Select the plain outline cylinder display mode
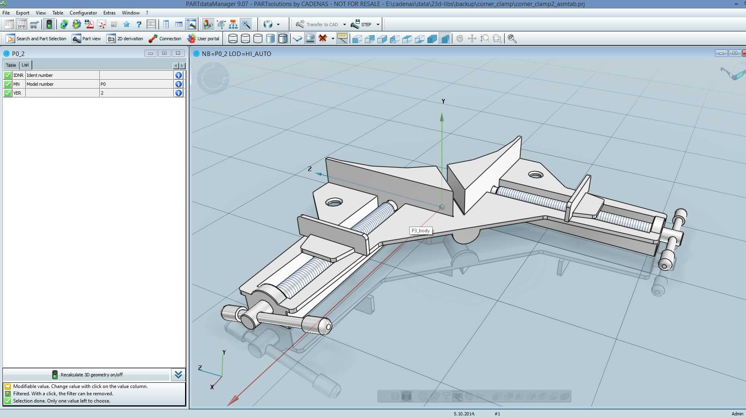The width and height of the screenshot is (746, 417). coord(258,39)
